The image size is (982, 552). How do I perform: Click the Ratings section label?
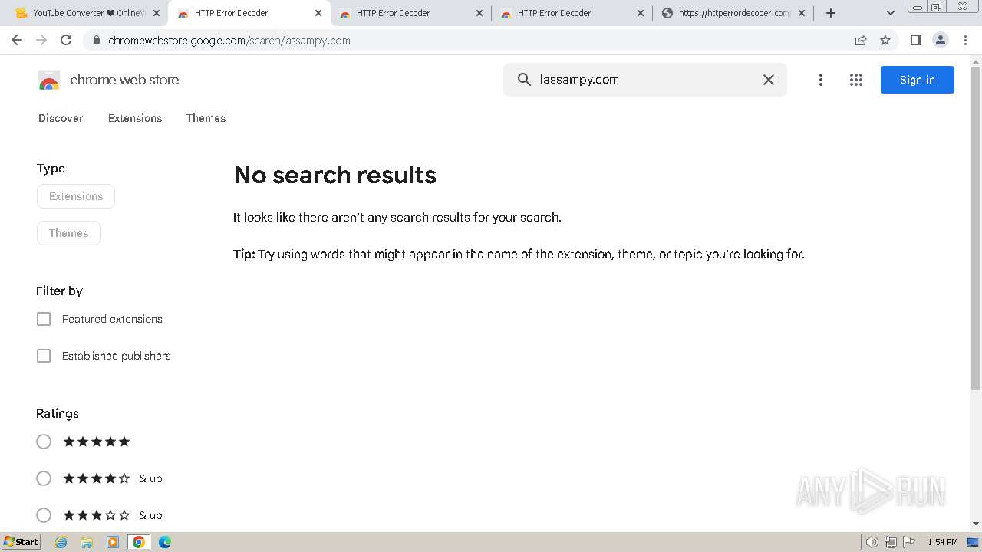click(58, 413)
